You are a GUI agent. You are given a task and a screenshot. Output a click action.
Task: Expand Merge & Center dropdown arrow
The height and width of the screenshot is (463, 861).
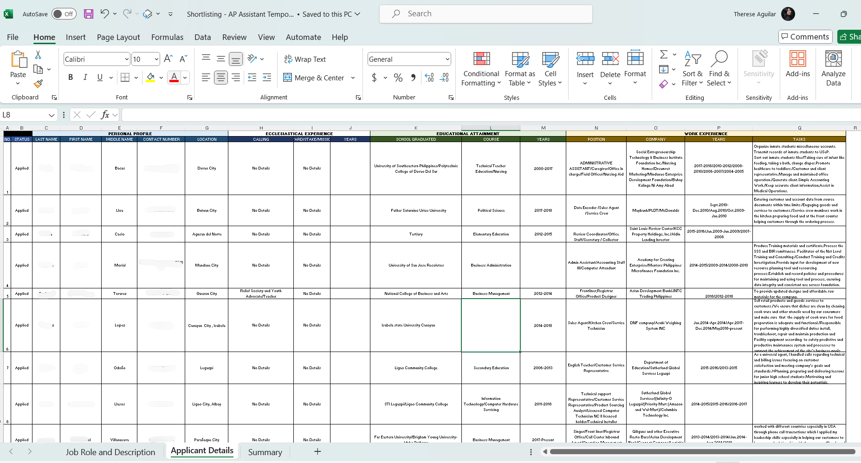353,78
